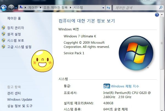Click the 참고 항목 label

coord(14,87)
